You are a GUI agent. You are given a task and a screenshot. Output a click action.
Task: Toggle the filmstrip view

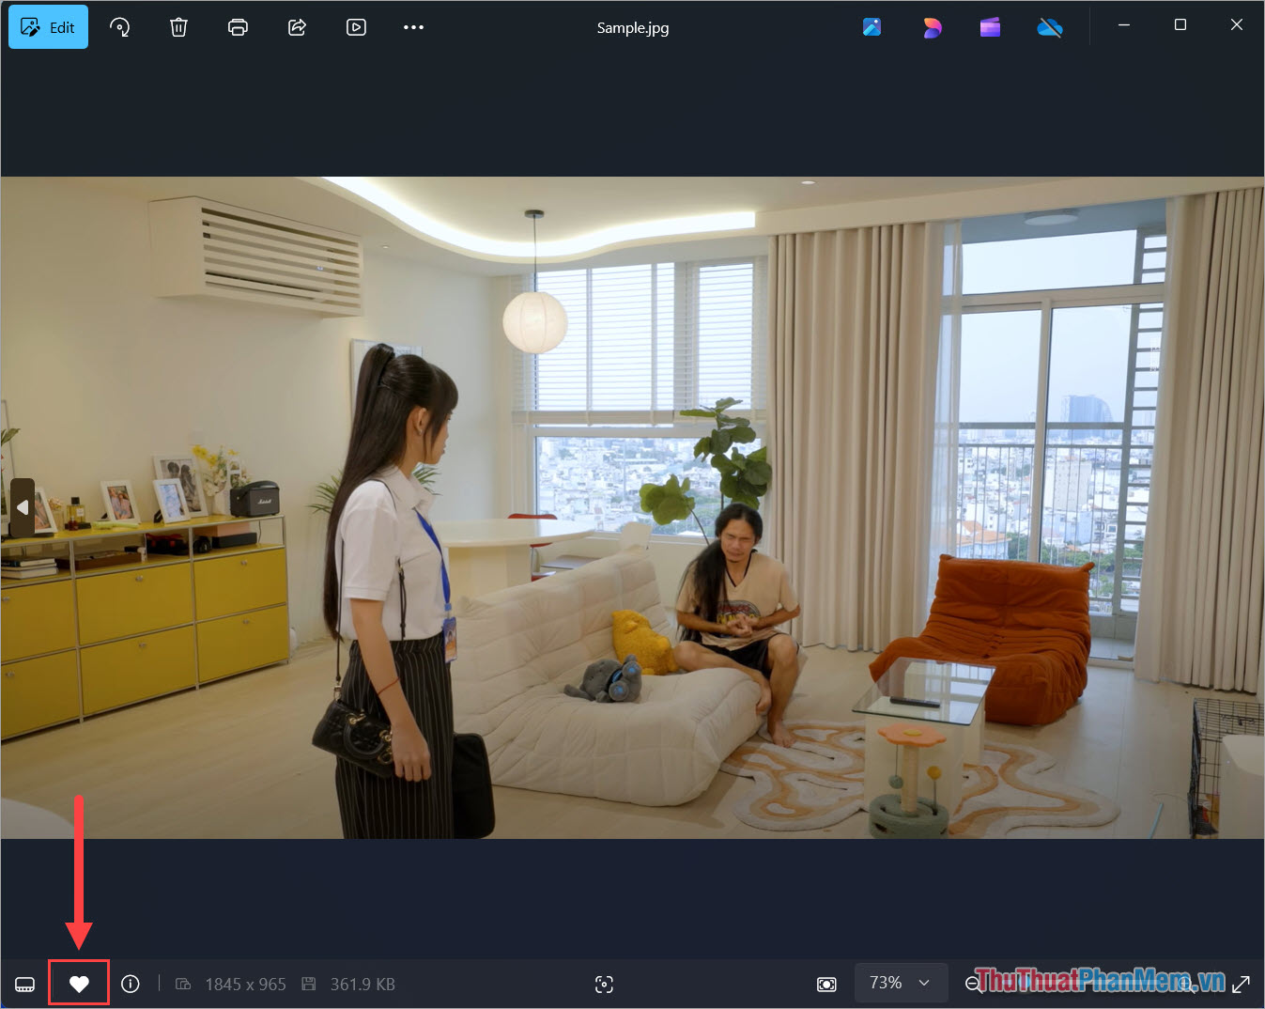24,984
